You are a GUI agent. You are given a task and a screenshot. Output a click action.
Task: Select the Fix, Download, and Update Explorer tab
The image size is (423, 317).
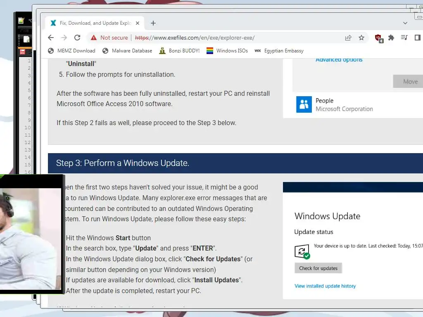point(95,23)
